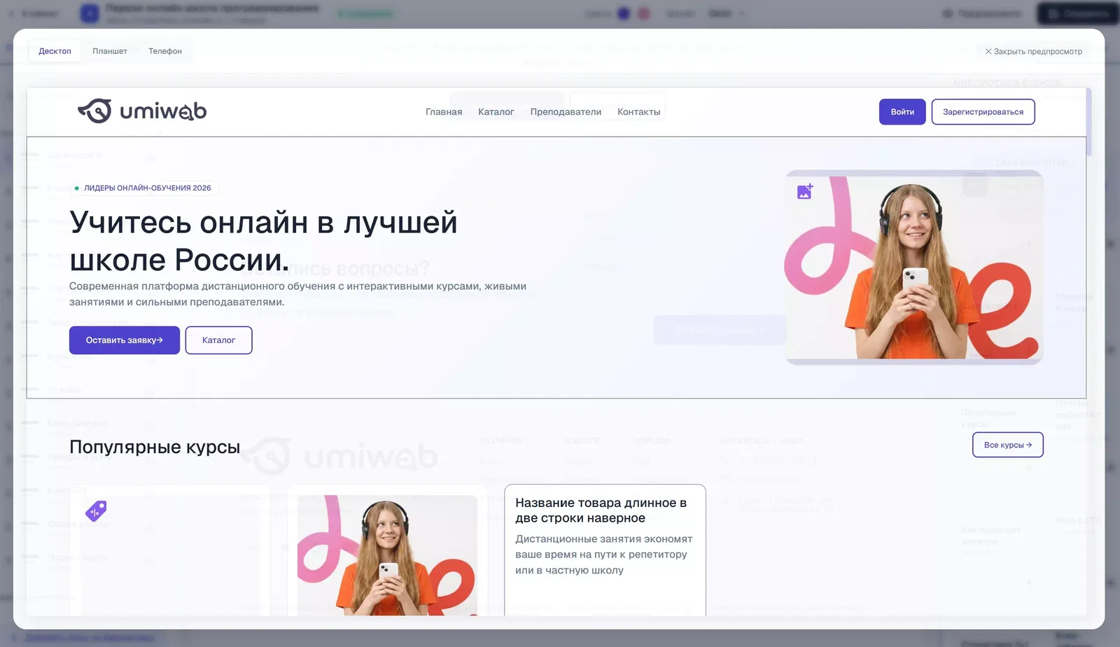Click the discount tag icon on first course card
The image size is (1120, 647).
96,511
